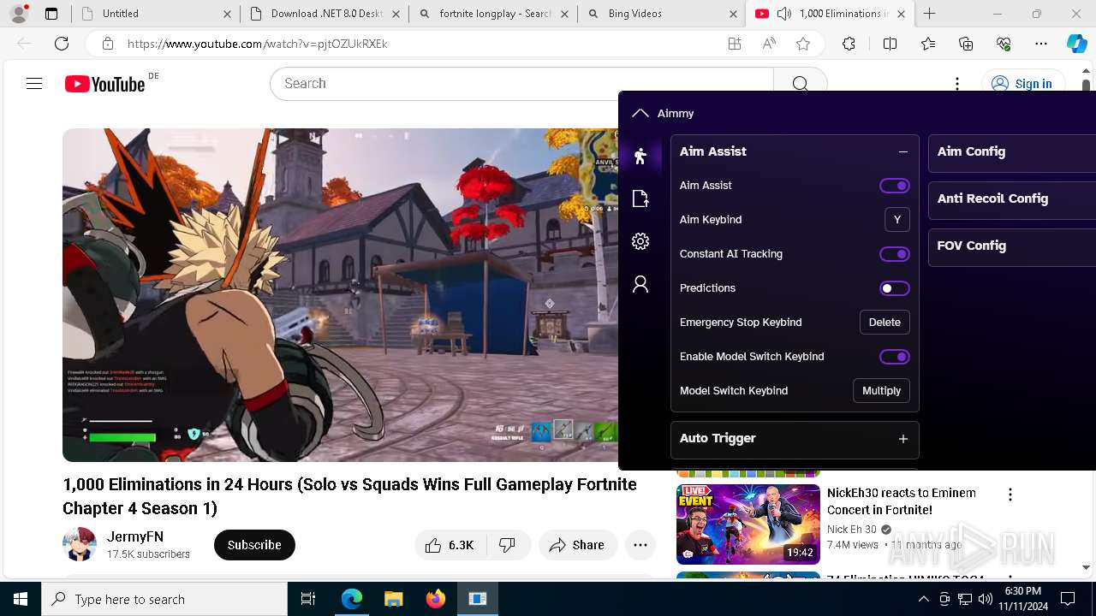Click the browser address bar URL

258,44
